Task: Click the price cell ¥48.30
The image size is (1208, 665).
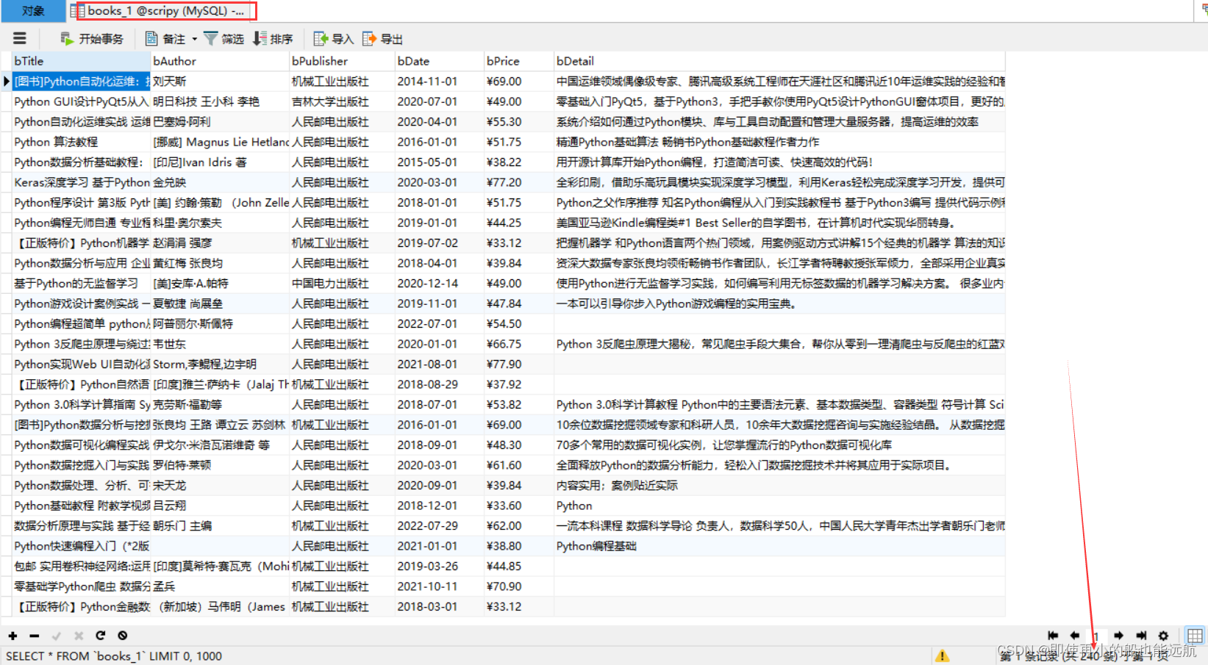Action: point(518,445)
